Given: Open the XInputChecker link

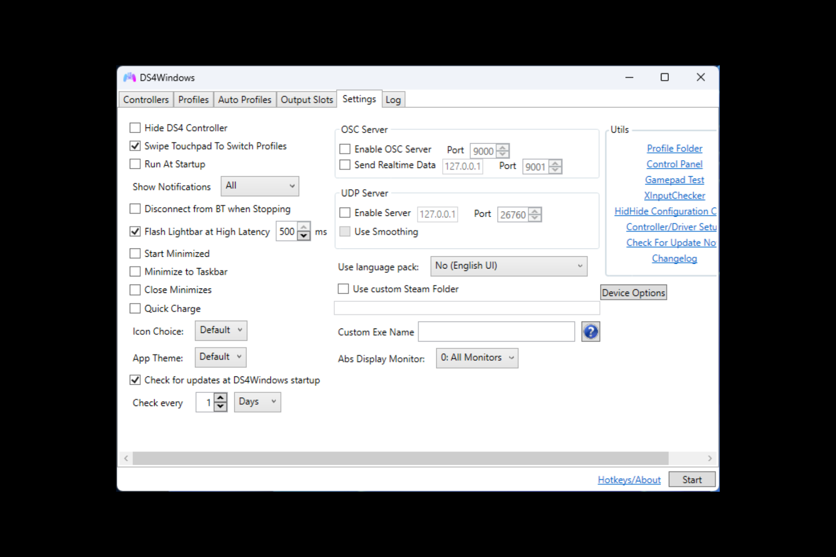Looking at the screenshot, I should coord(674,195).
